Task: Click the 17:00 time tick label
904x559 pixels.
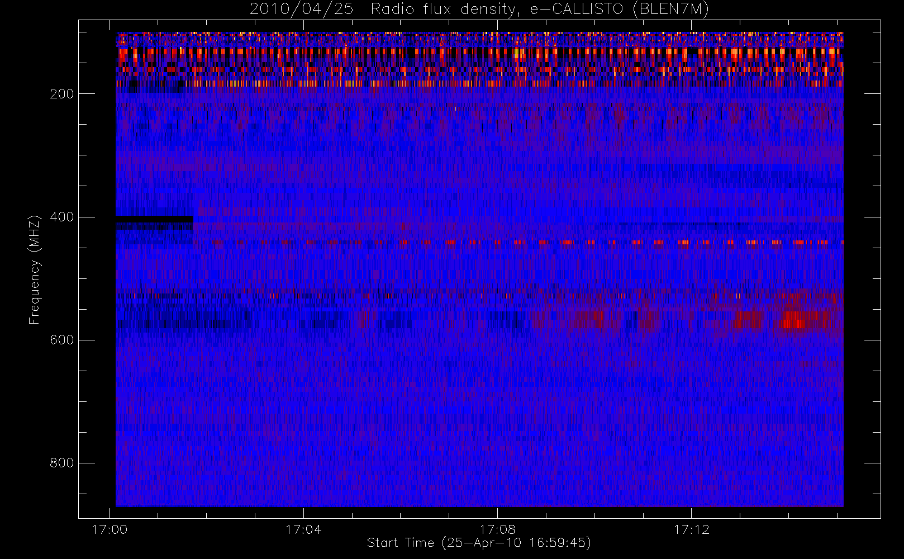Action: [x=109, y=529]
